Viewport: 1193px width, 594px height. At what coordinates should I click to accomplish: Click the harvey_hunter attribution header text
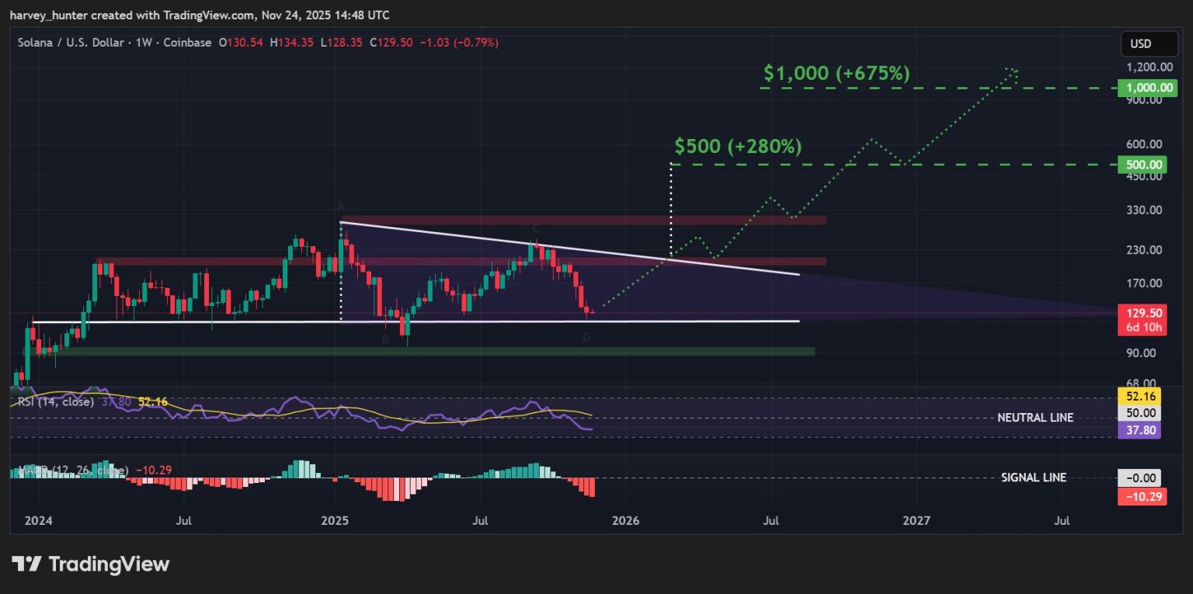coord(200,16)
